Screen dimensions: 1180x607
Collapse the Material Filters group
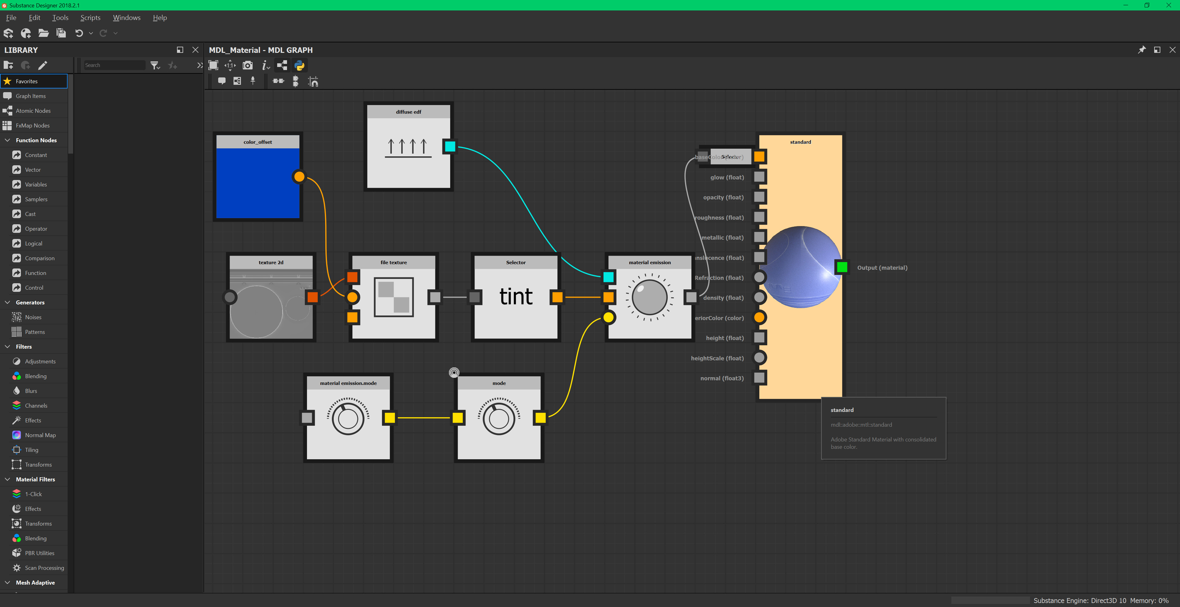8,479
